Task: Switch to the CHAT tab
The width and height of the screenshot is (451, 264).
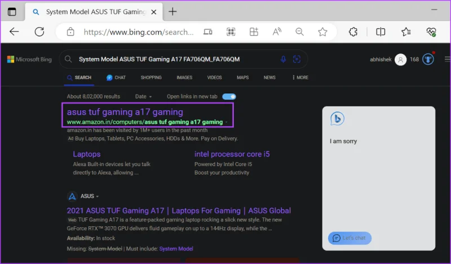Action: (x=116, y=78)
